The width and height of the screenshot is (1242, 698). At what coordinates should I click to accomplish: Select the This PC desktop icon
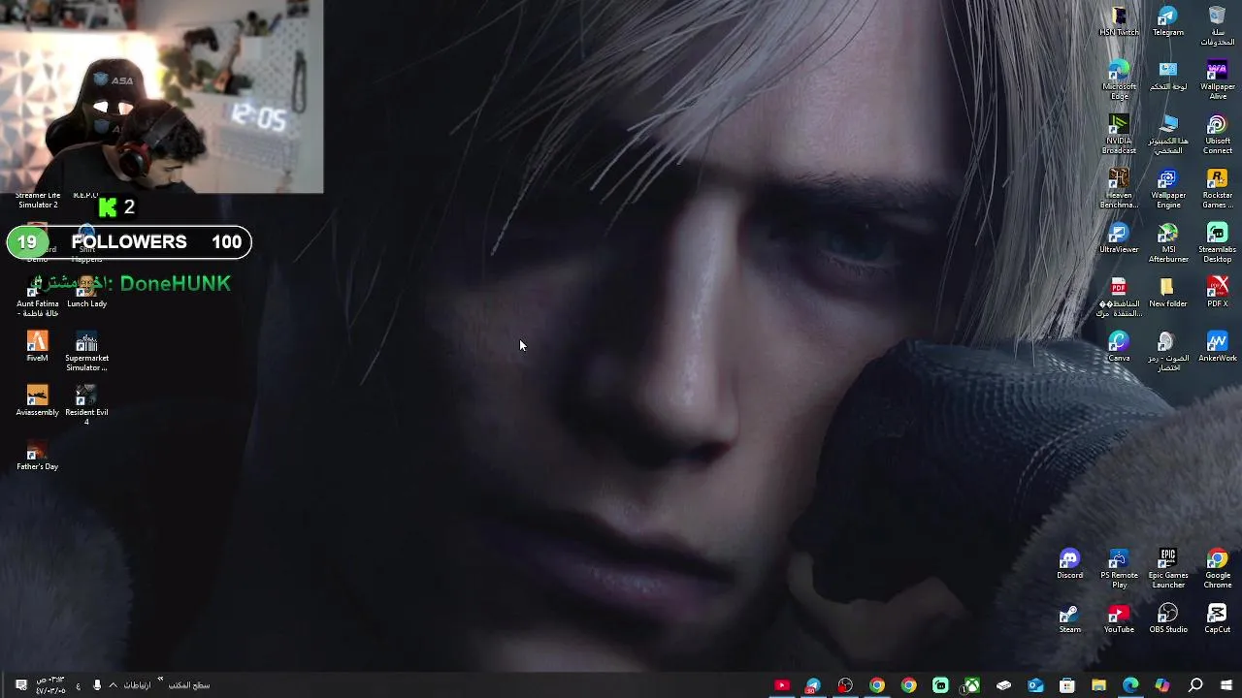[x=1168, y=134]
